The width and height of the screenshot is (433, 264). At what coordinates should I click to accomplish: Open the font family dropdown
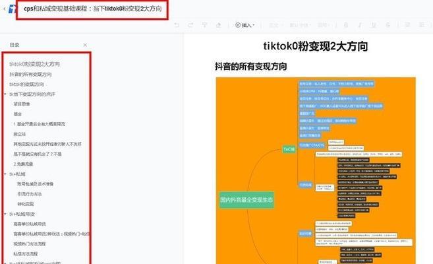299,25
